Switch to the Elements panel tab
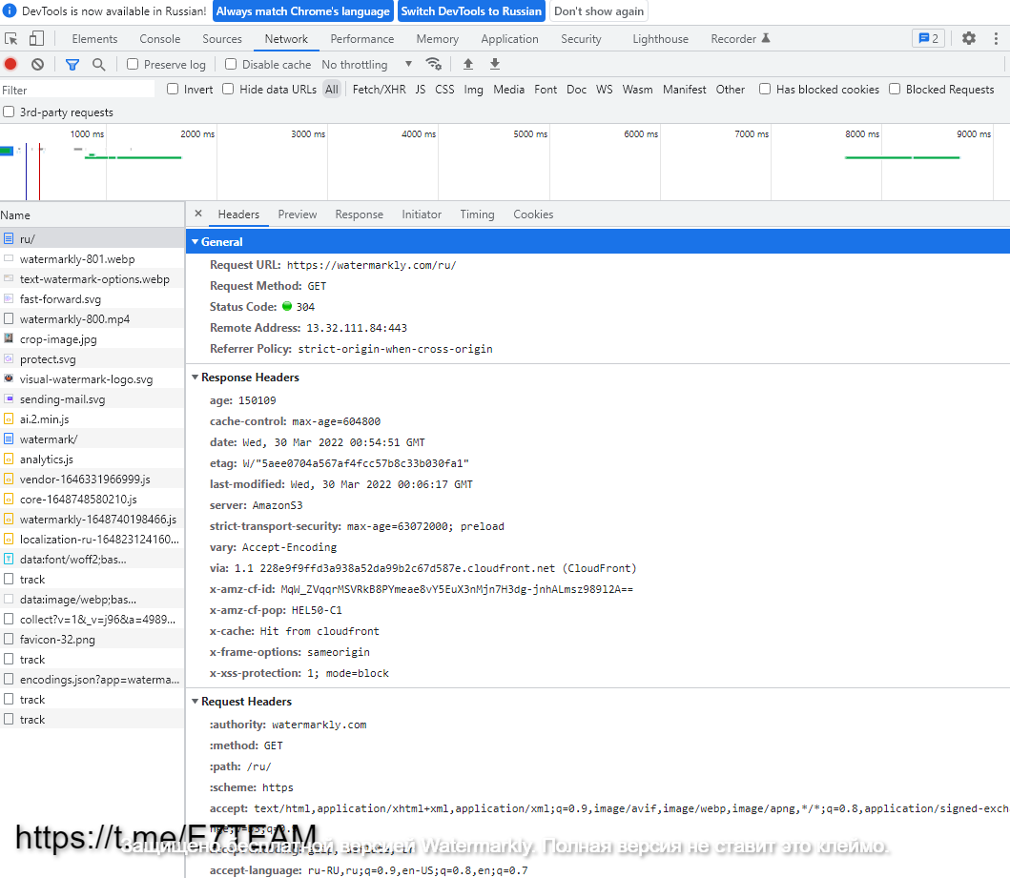Screen dimensions: 1010x878 (x=94, y=39)
